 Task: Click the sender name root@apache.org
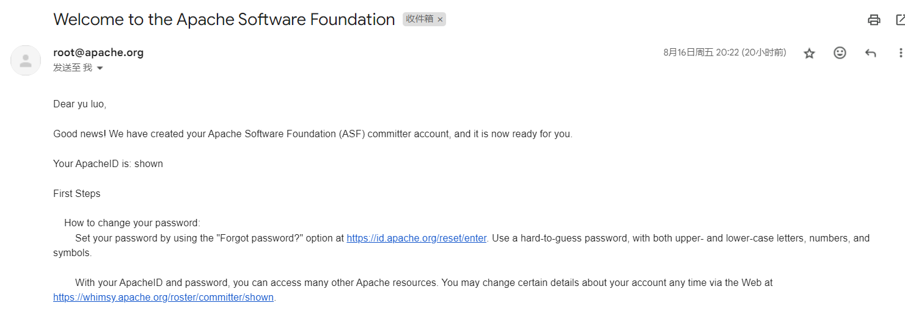[x=98, y=52]
